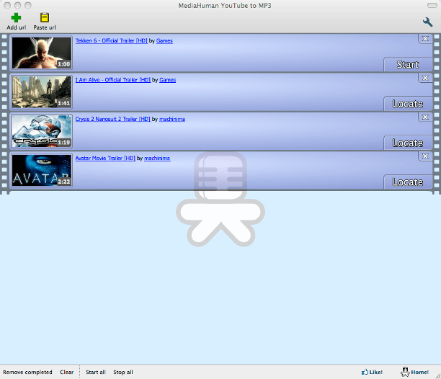The image size is (441, 379).
Task: Open the Games channel link on I Am Alive row
Action: pos(168,80)
